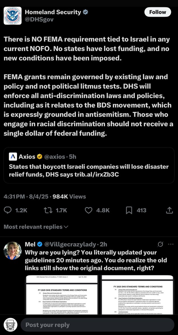Bookmark the Homeland Security post
Image resolution: width=178 pixels, height=335 pixels.
coord(129,210)
